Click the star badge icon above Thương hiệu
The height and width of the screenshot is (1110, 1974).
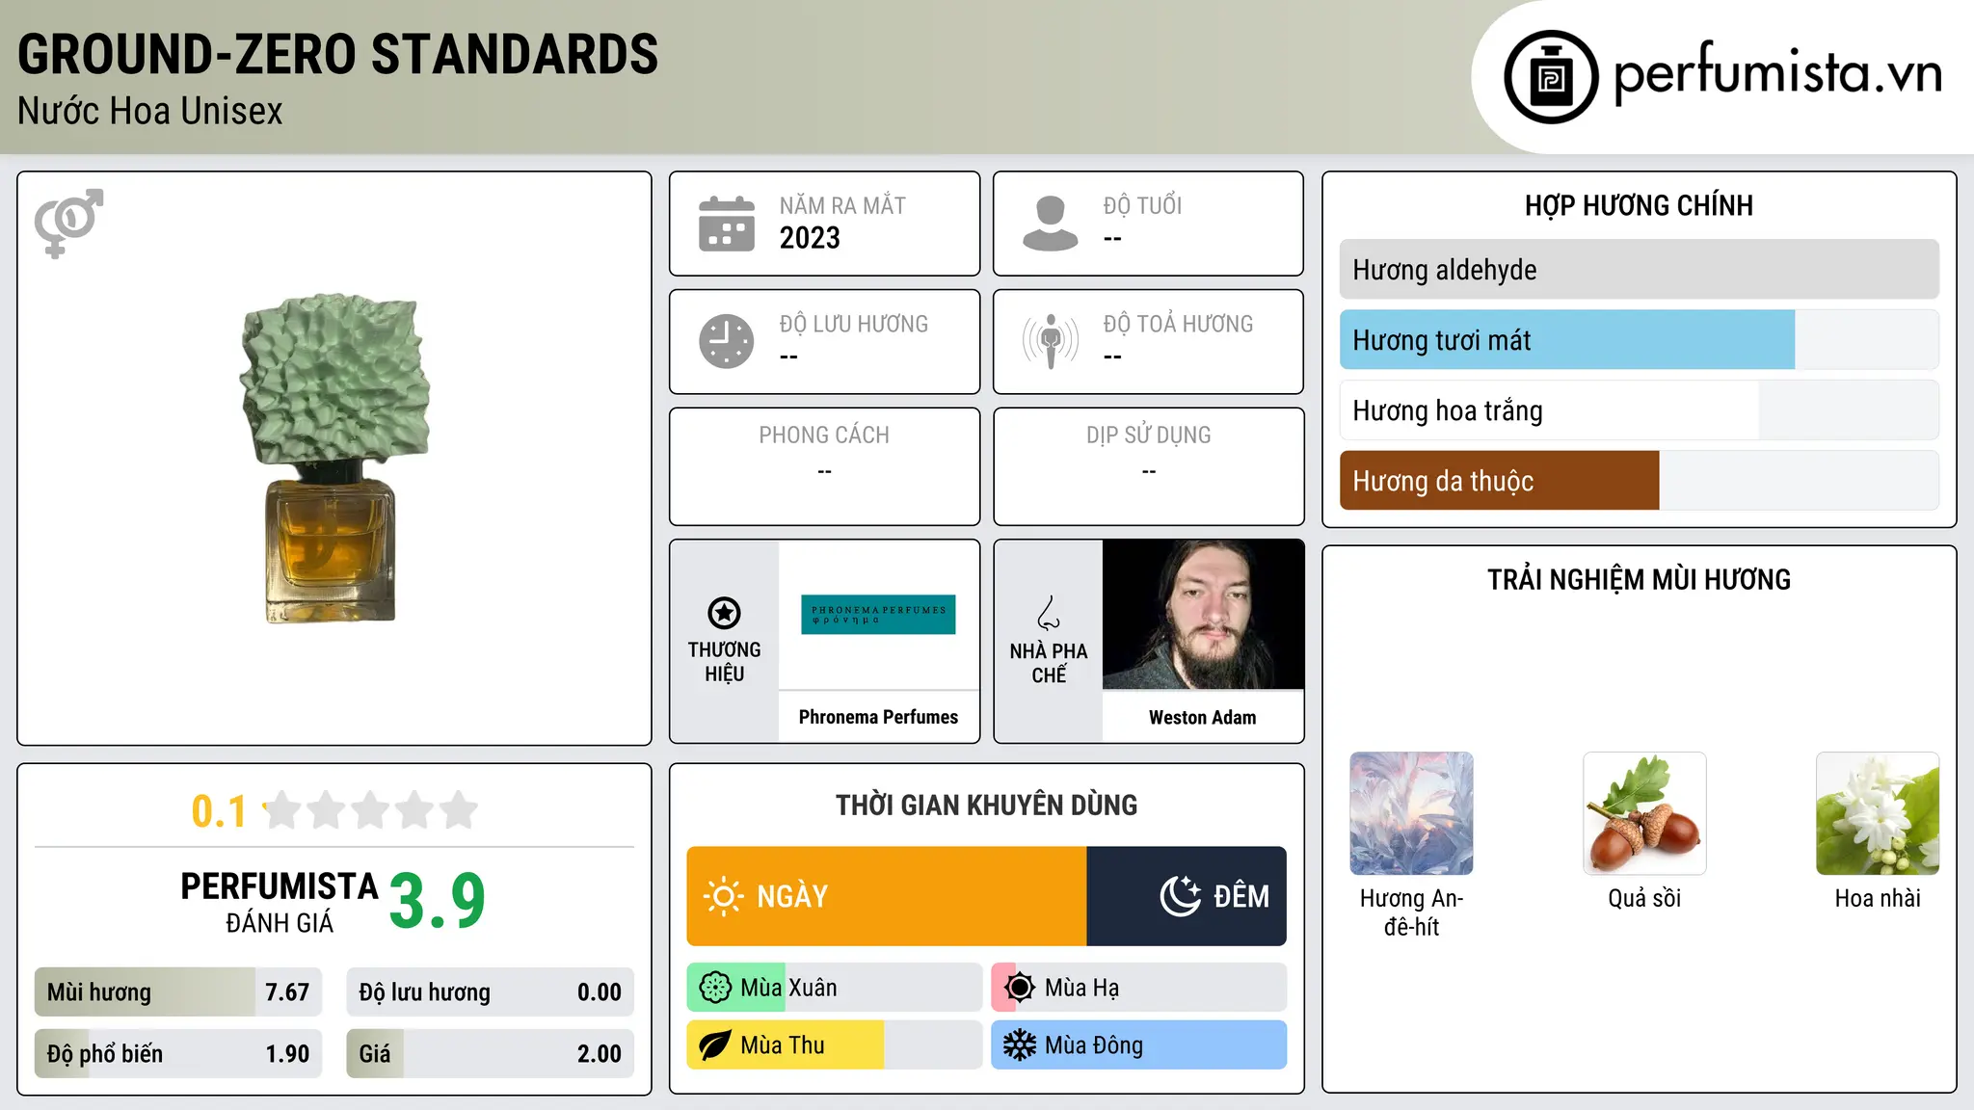(x=724, y=613)
